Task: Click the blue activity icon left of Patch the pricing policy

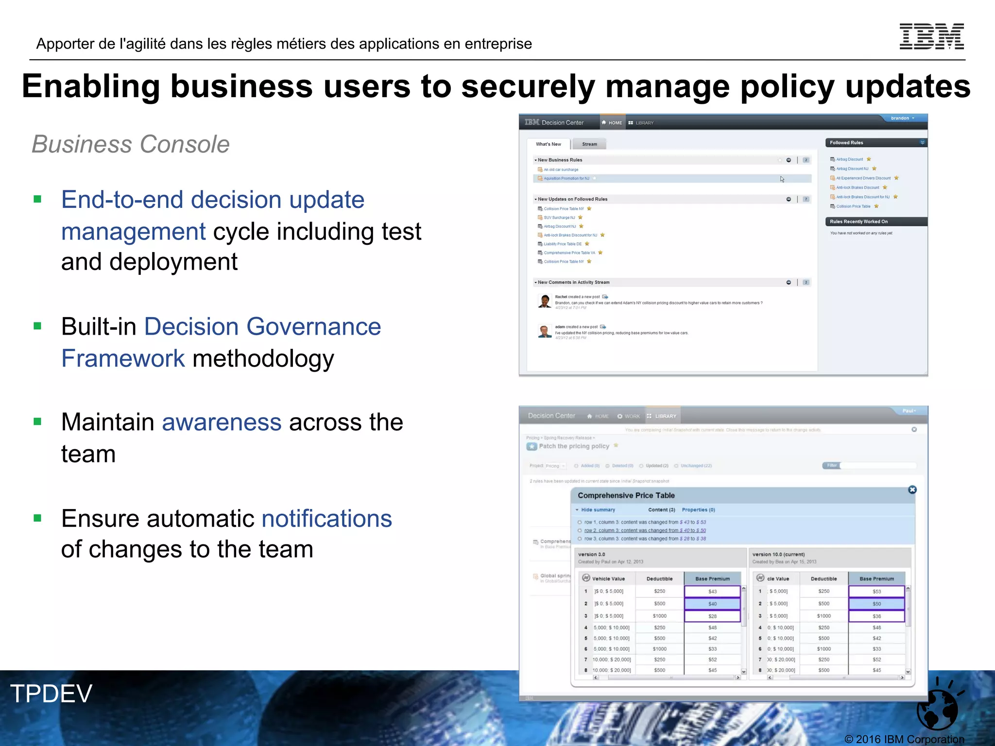Action: (532, 446)
